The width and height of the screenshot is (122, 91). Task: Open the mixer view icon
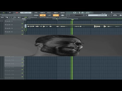tap(115, 15)
